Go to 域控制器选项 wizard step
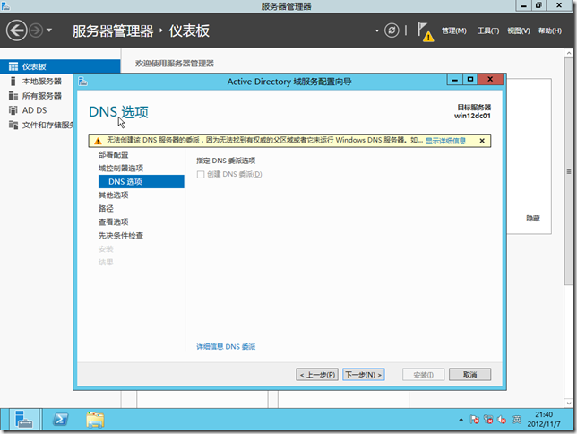The image size is (577, 434). click(x=121, y=168)
